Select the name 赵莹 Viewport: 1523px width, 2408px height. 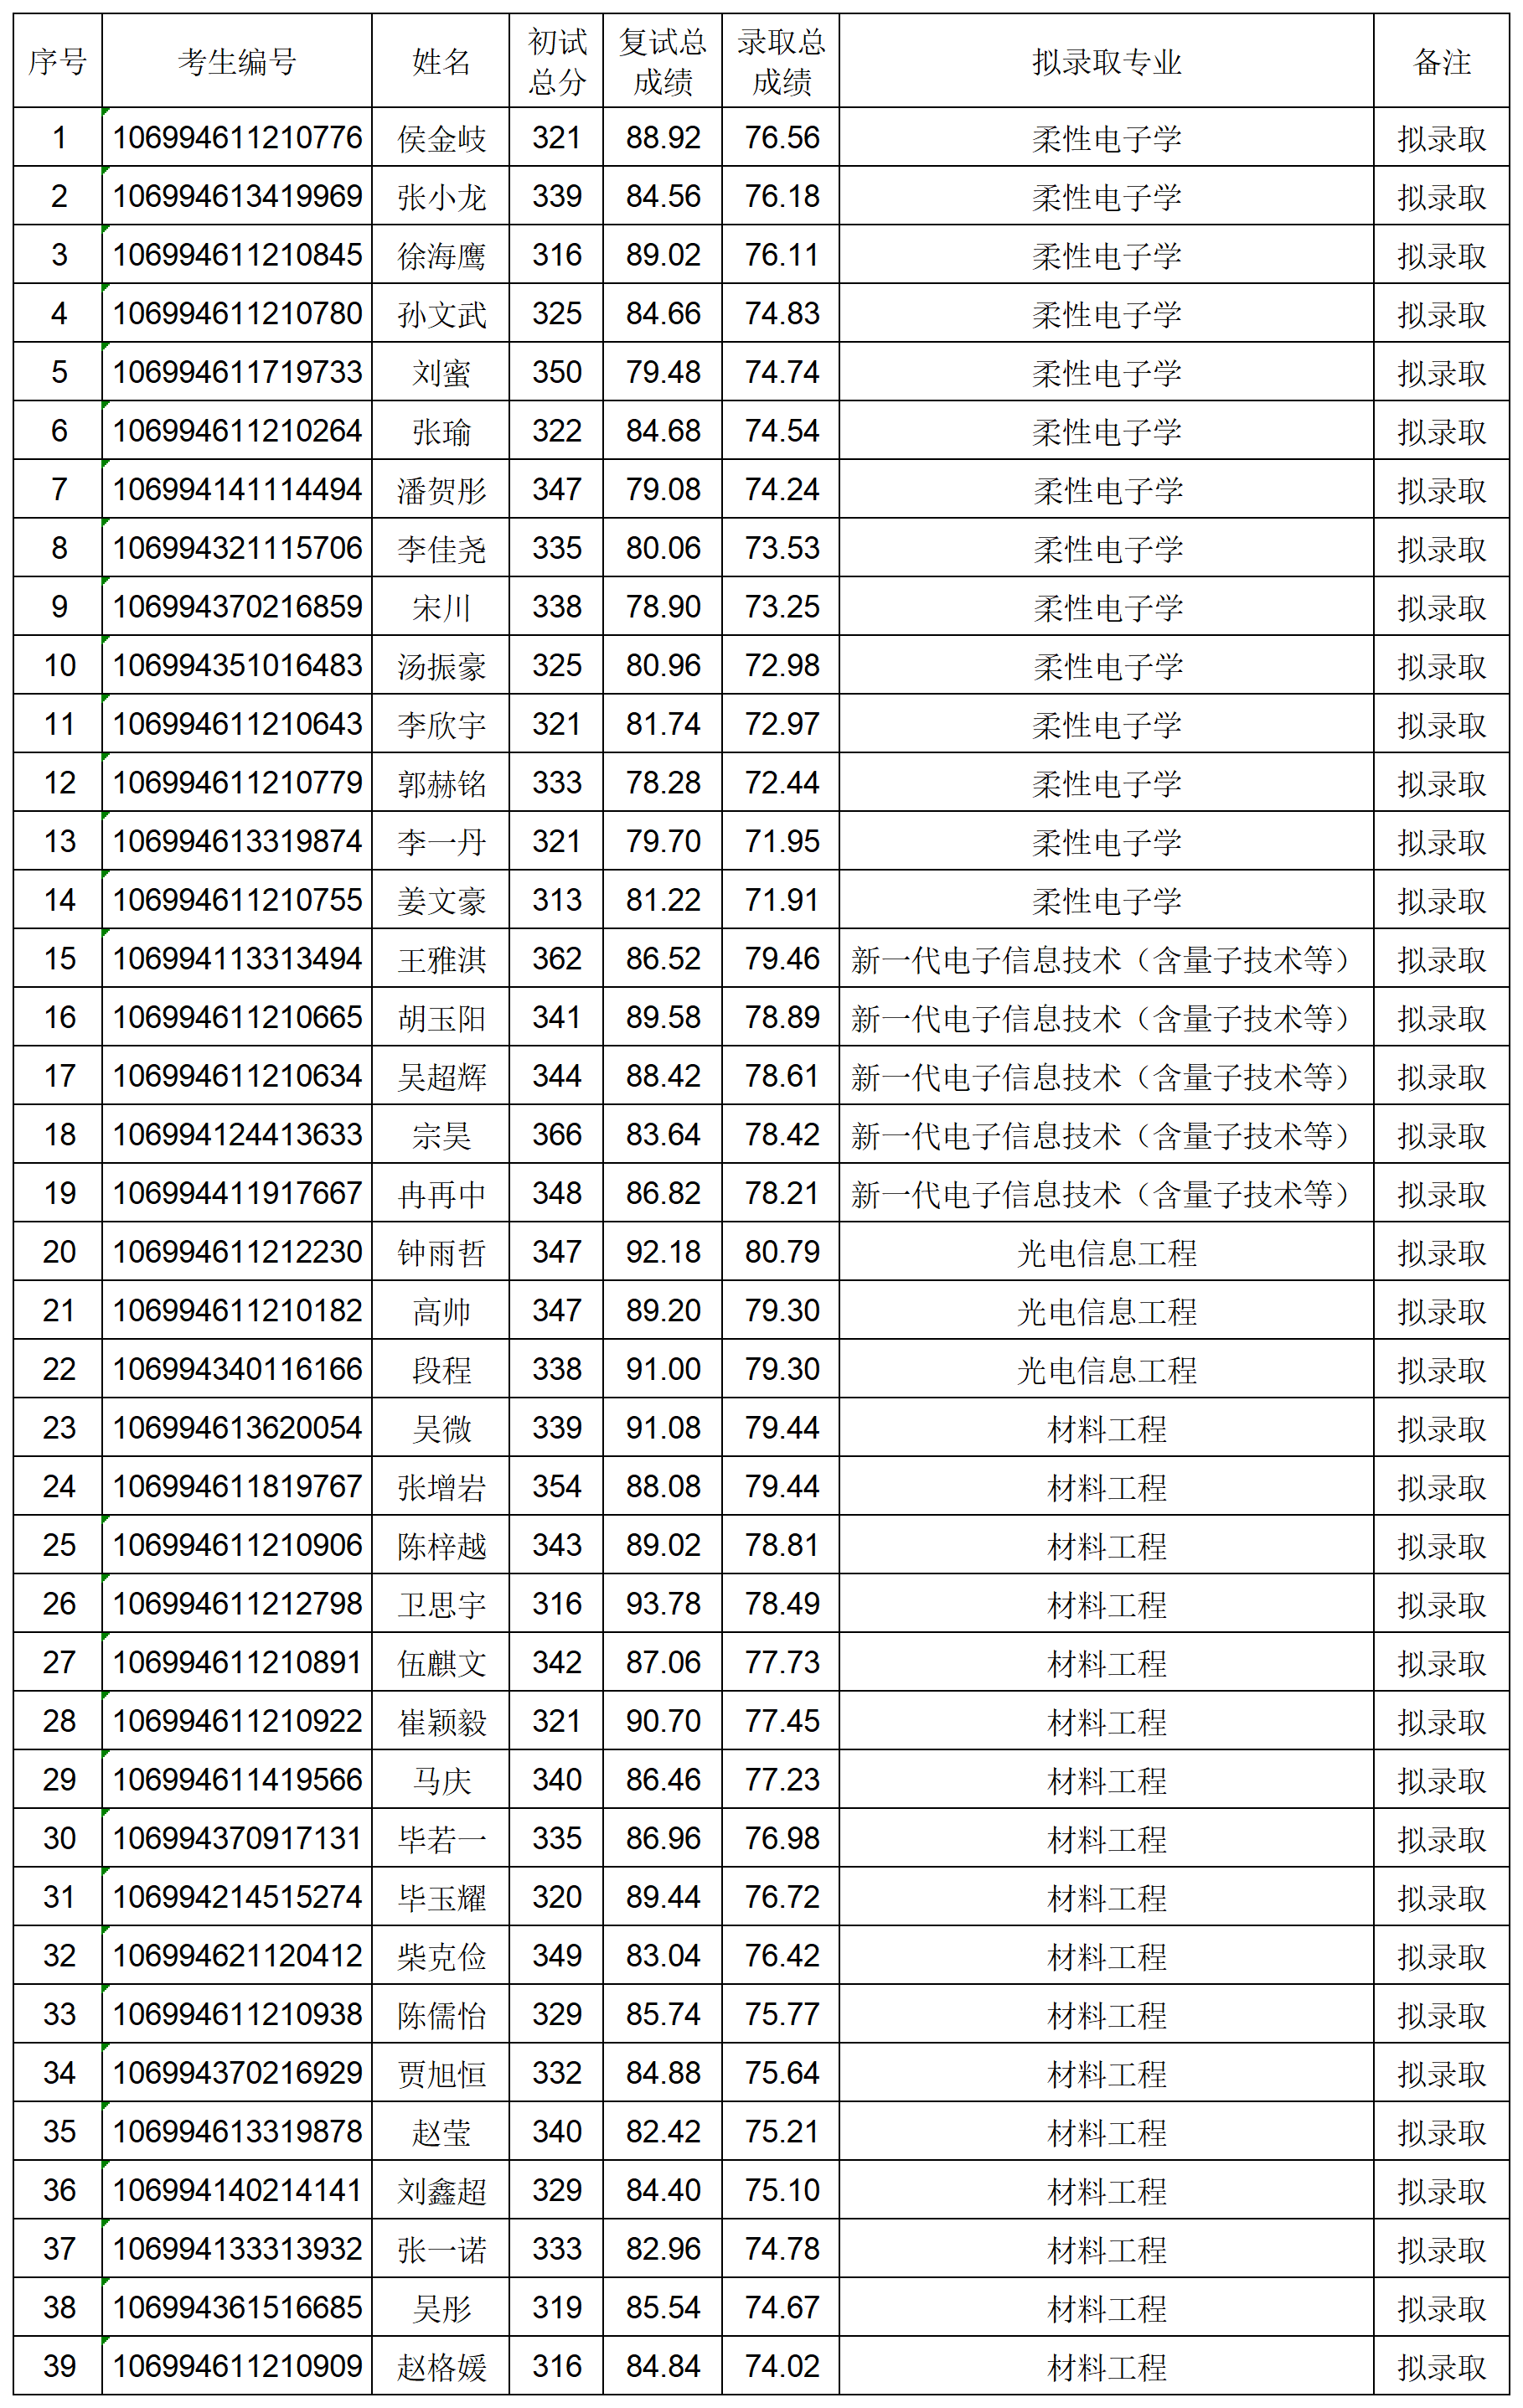pyautogui.click(x=441, y=2132)
